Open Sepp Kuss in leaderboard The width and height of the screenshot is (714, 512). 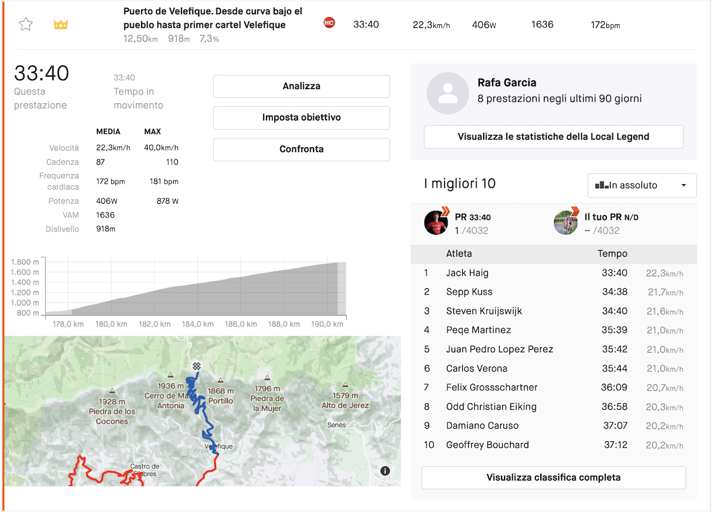pos(469,292)
